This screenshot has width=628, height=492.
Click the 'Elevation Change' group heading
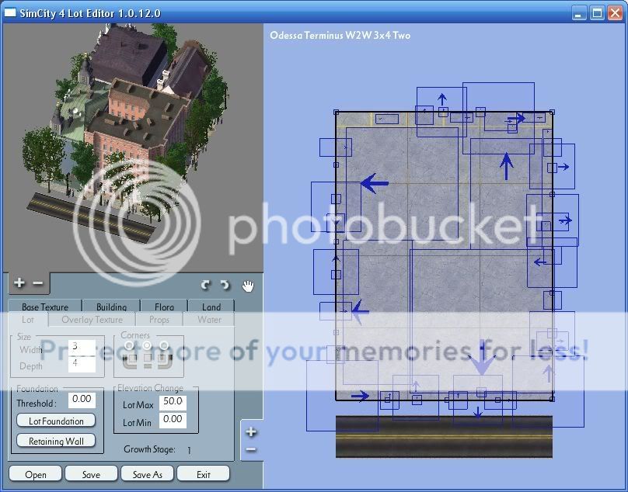(150, 387)
